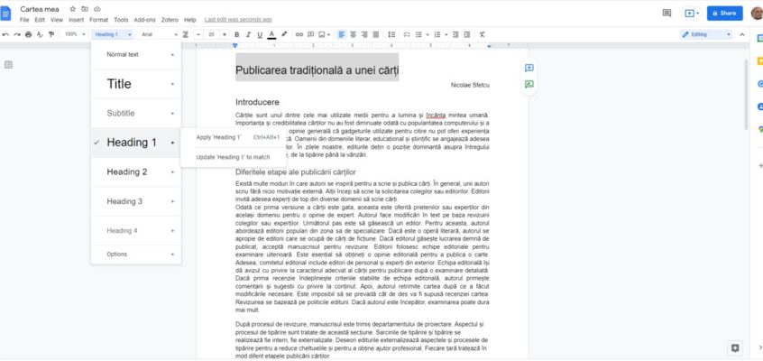Center align the text

[353, 34]
